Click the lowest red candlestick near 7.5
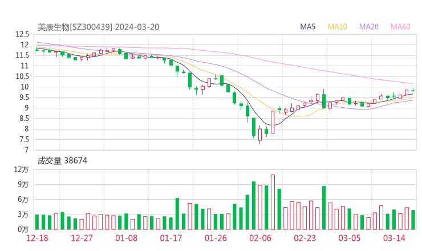Viewport: 422px width, 251px height. [x=260, y=135]
